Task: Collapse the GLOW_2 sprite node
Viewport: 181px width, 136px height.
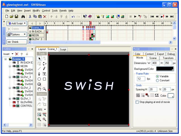Action: tap(10, 88)
